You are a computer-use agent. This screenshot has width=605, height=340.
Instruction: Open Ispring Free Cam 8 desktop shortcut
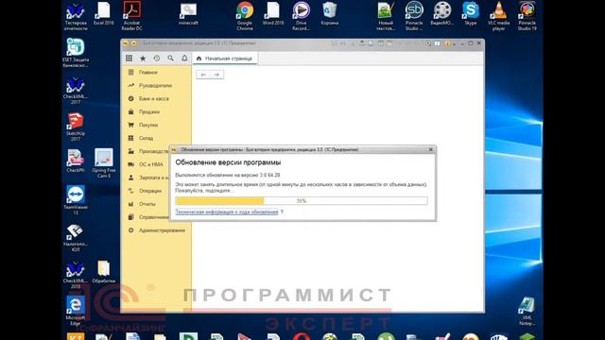(104, 163)
